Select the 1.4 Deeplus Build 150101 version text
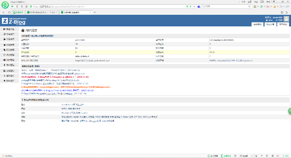The width and height of the screenshot is (291, 158). point(222,40)
